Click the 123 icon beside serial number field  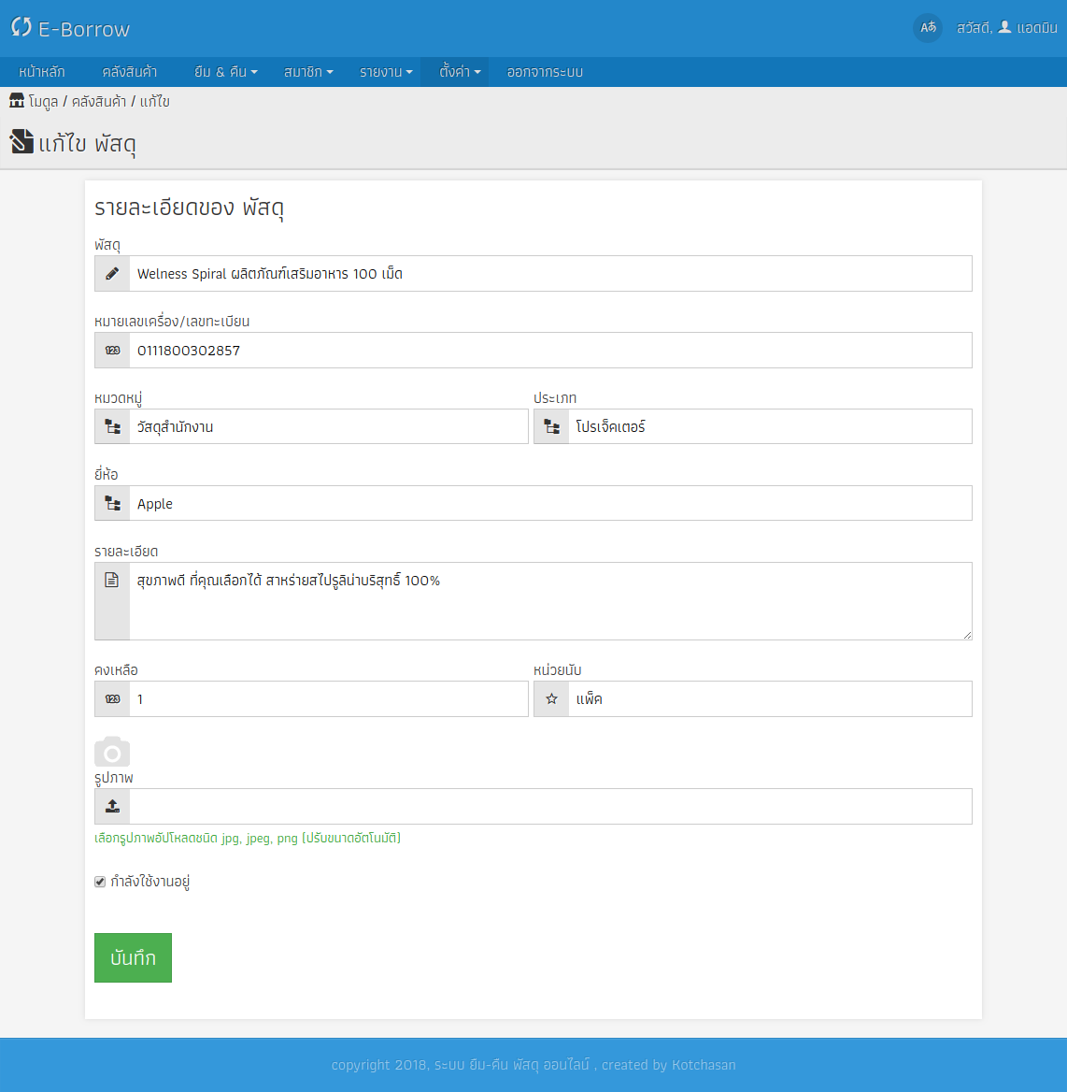click(112, 351)
